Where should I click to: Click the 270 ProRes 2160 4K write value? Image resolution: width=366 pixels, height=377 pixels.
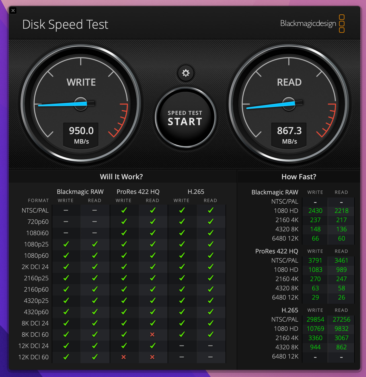click(315, 279)
